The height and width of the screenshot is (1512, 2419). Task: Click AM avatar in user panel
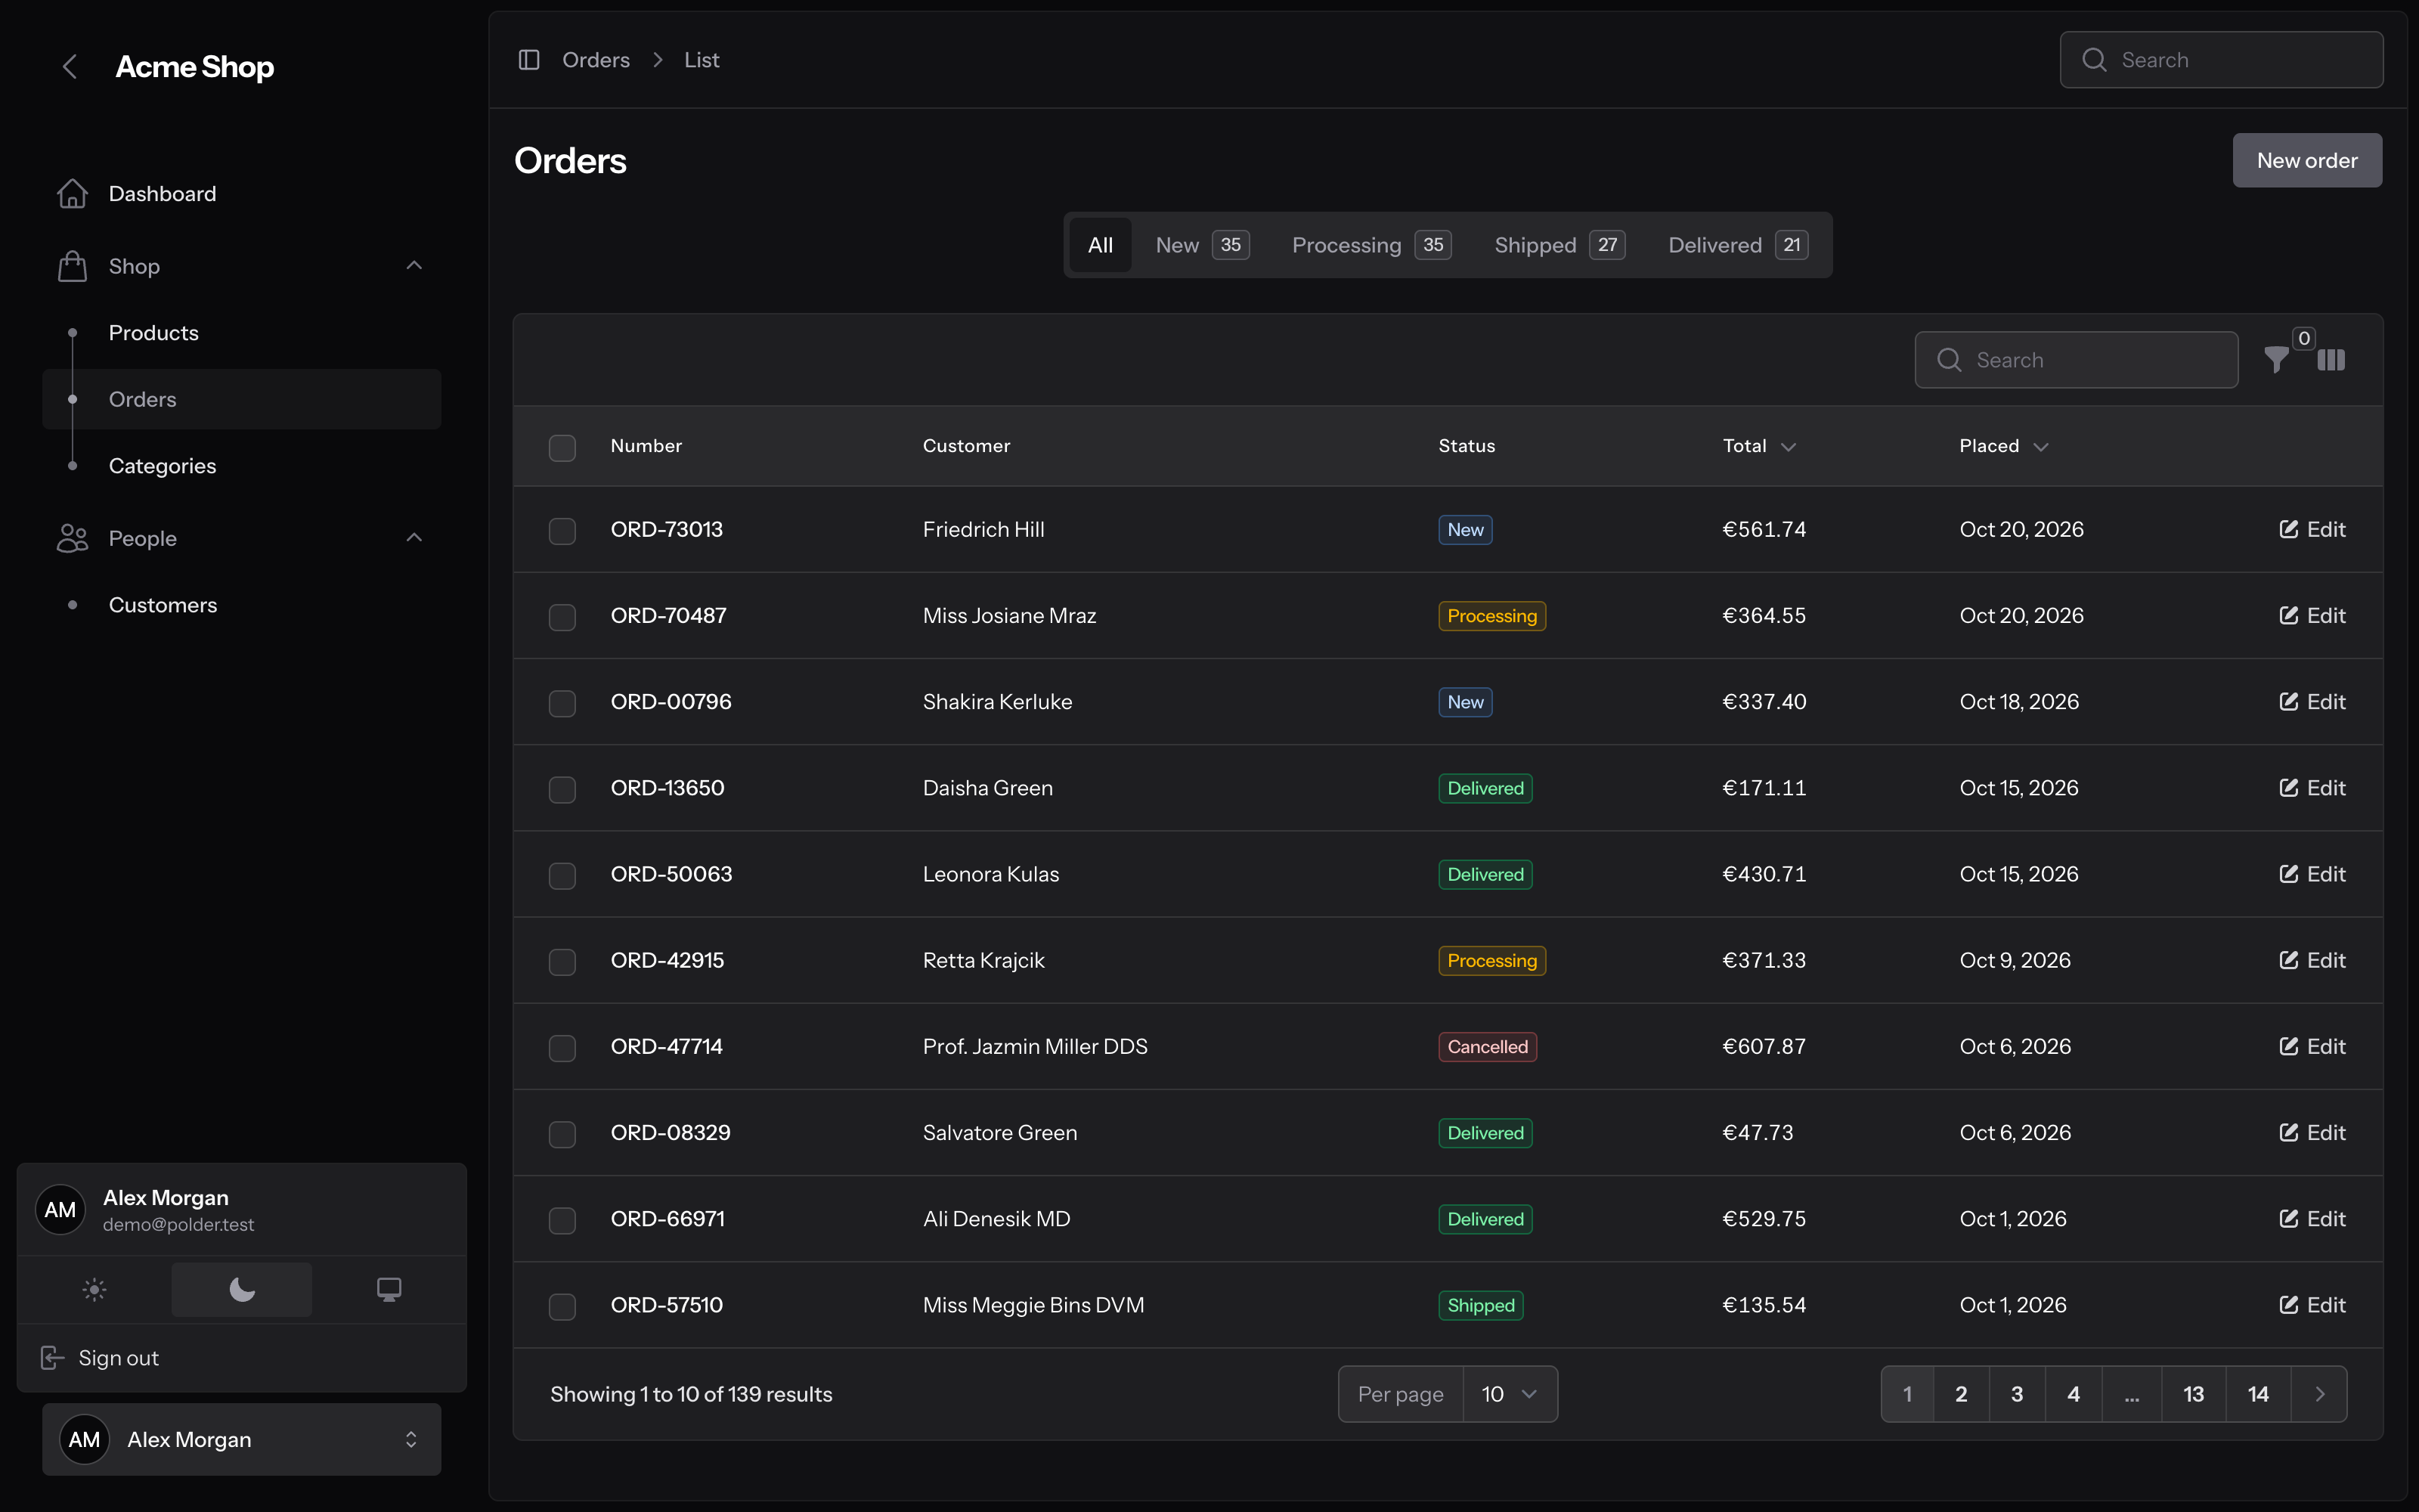(x=60, y=1210)
